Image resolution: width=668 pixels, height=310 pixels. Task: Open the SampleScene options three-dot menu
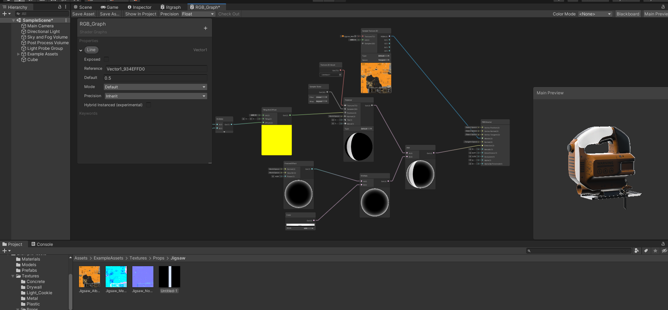[66, 20]
